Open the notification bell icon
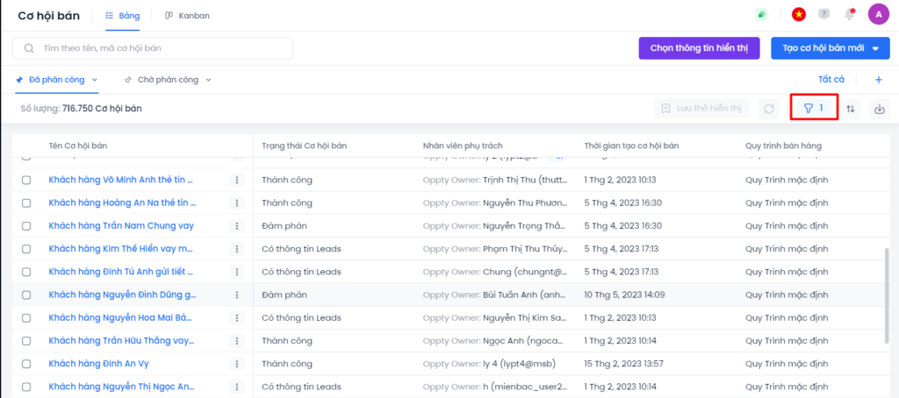Image resolution: width=899 pixels, height=398 pixels. tap(849, 15)
